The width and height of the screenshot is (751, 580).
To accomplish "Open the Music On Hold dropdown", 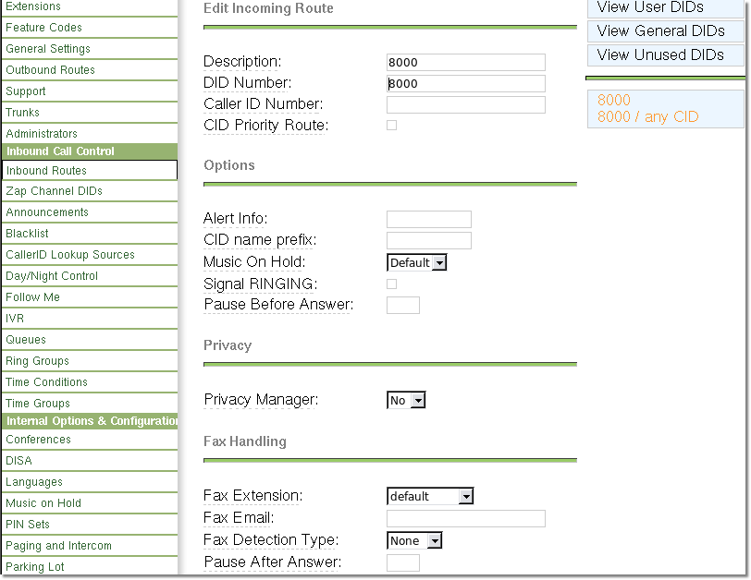I will pos(417,262).
